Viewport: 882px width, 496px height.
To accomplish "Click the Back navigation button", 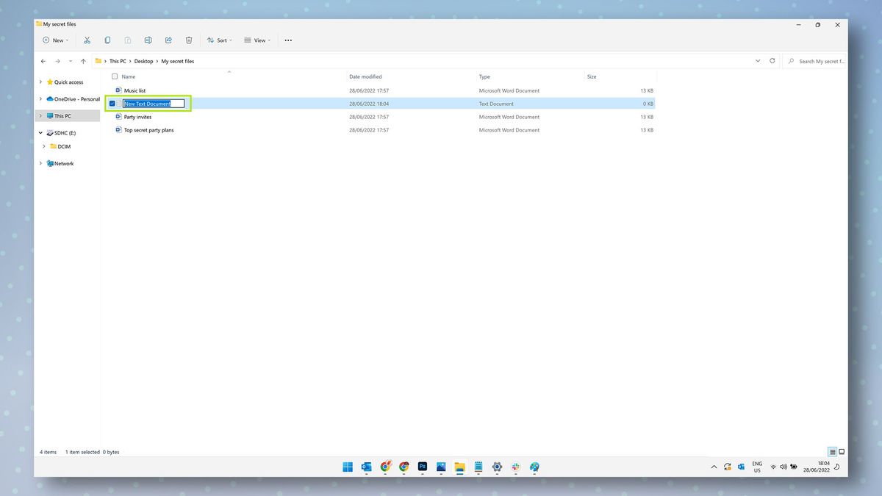I will [x=43, y=61].
